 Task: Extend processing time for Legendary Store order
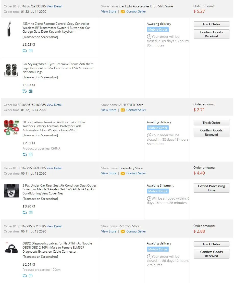[211, 188]
